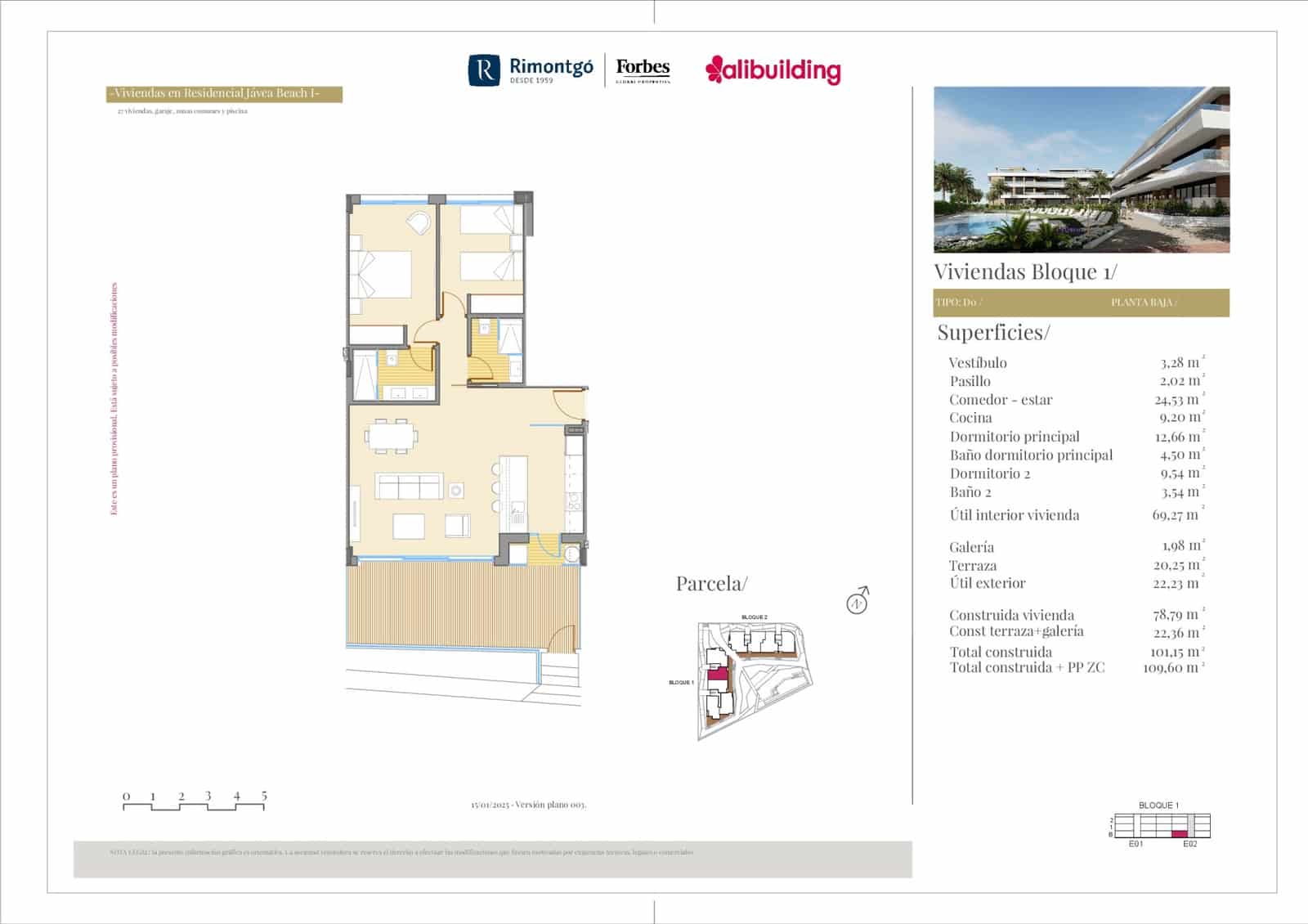Click the 'PLANTA BAJA /' label
Screen dimensions: 1308x924
coord(1144,303)
